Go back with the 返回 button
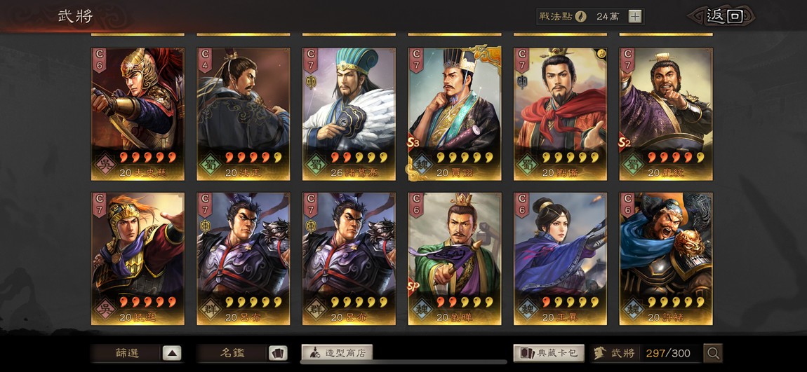Screen dimensions: 807x372 (x=724, y=16)
